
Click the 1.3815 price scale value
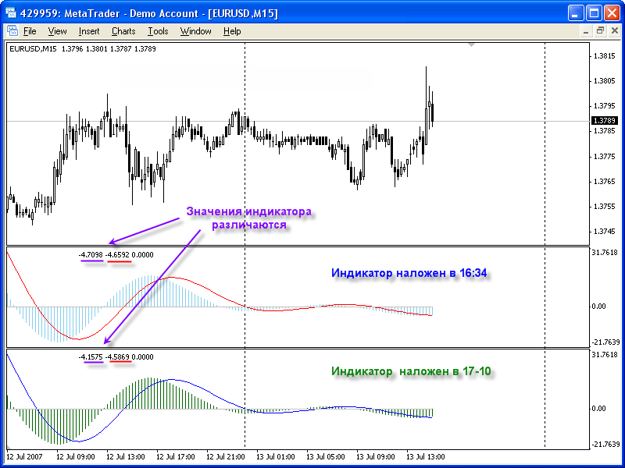(604, 56)
